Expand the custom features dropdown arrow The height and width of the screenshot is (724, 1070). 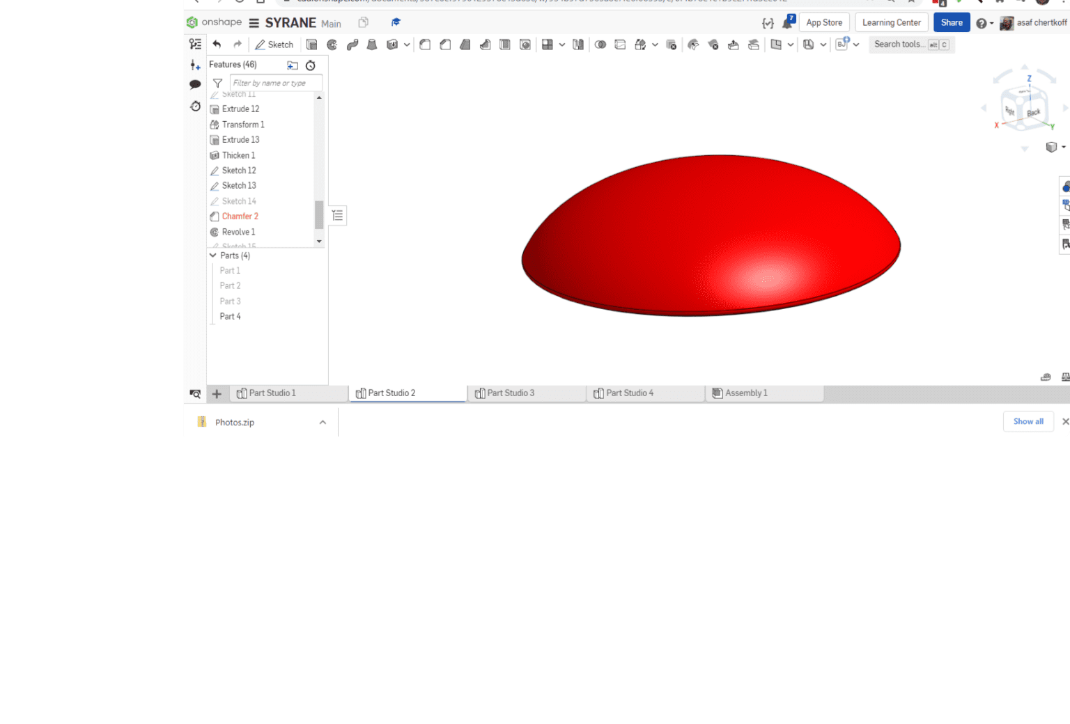pyautogui.click(x=856, y=45)
